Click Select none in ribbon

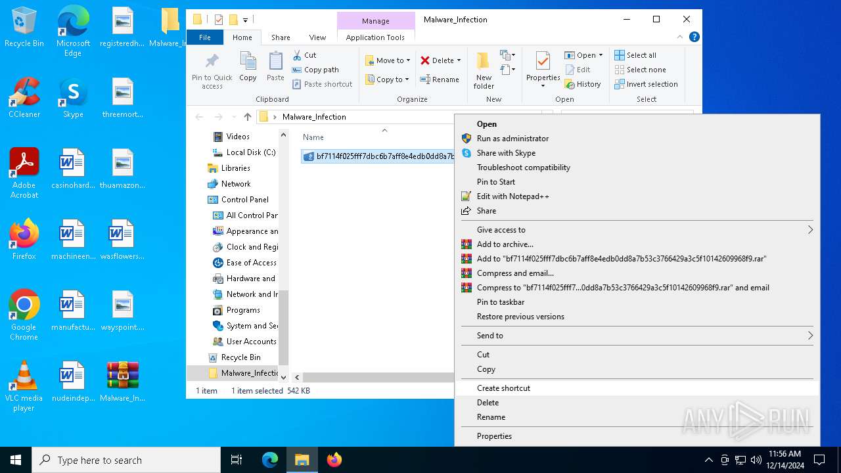(x=640, y=70)
